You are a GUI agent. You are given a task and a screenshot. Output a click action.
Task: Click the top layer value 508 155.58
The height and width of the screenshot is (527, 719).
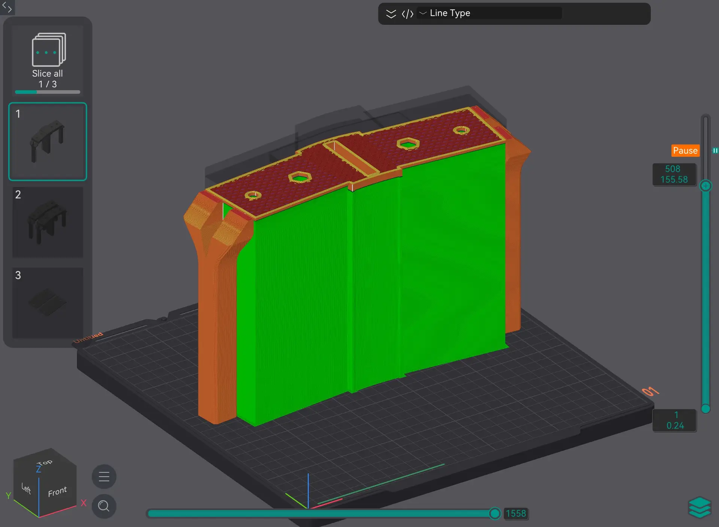(674, 174)
